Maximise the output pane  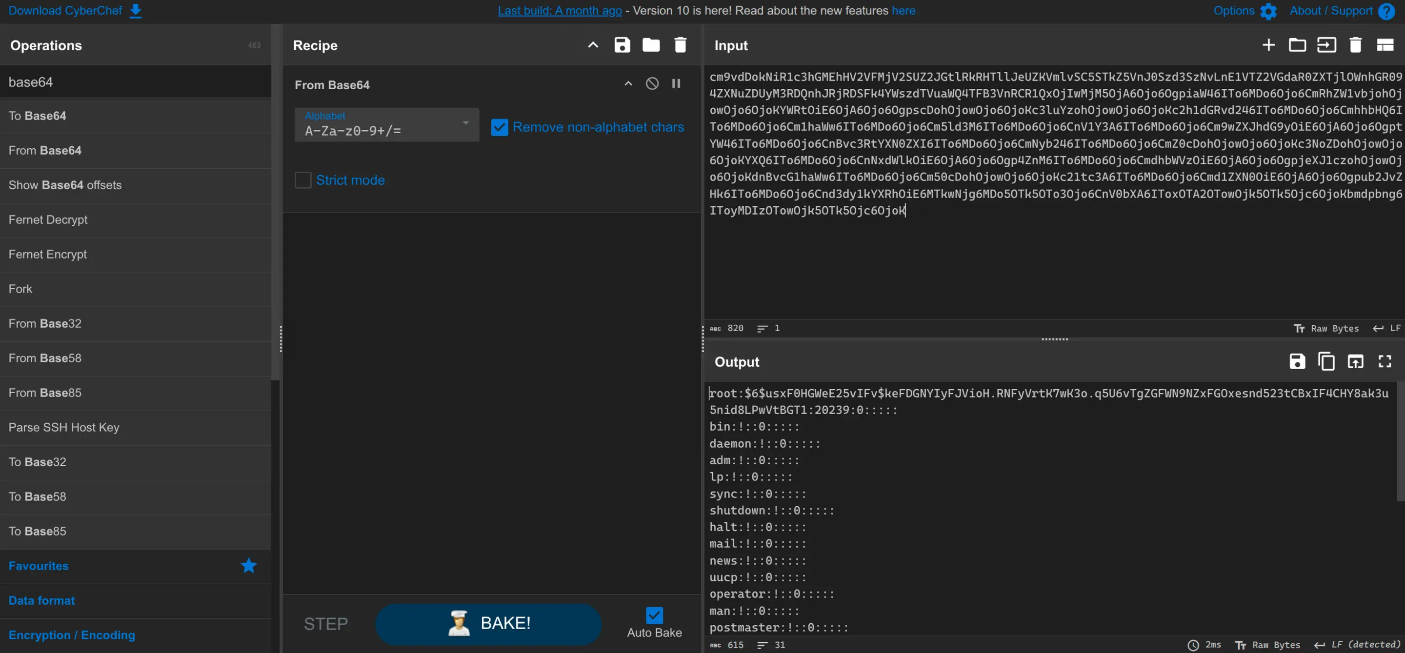(1385, 361)
